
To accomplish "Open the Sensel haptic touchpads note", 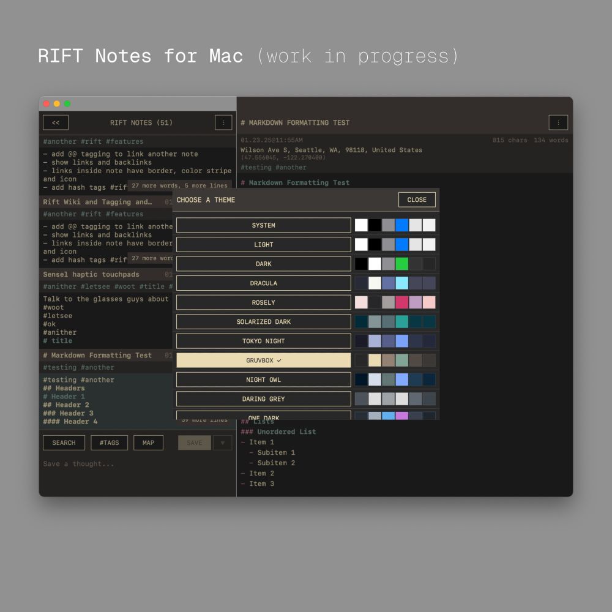I will [91, 274].
